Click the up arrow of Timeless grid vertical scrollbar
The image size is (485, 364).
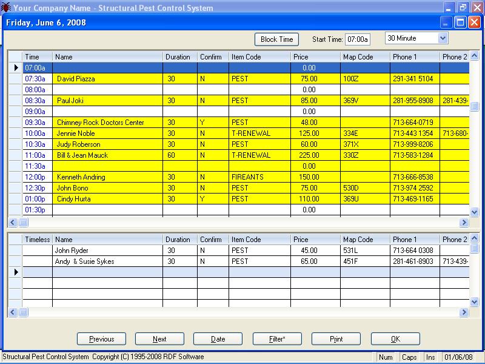[474, 238]
